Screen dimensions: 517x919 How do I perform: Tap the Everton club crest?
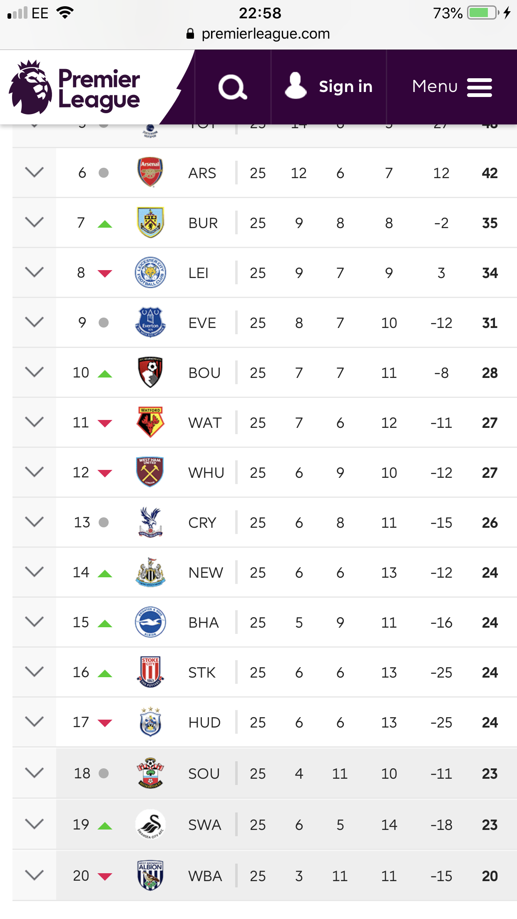point(150,322)
